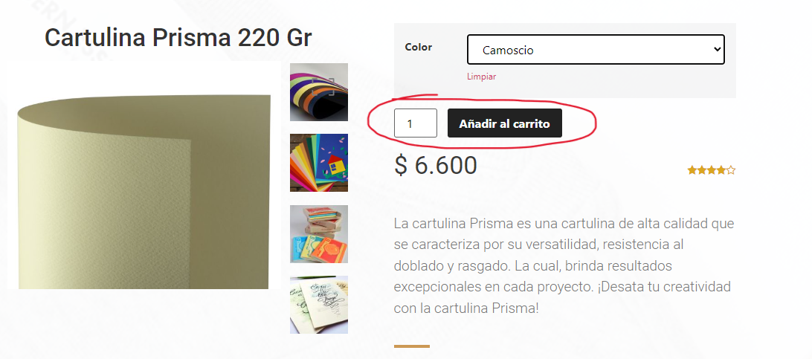Click the Cartulina Prisma 220 Gr title
Image resolution: width=812 pixels, height=359 pixels.
178,39
